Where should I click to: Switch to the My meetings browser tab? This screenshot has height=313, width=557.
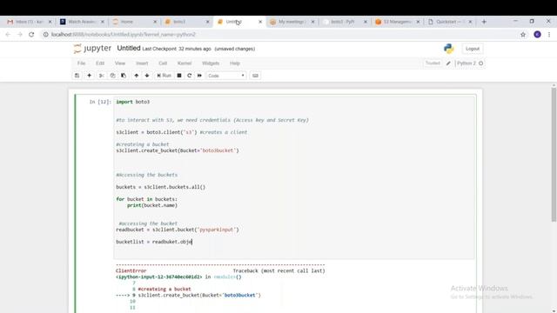pyautogui.click(x=292, y=22)
